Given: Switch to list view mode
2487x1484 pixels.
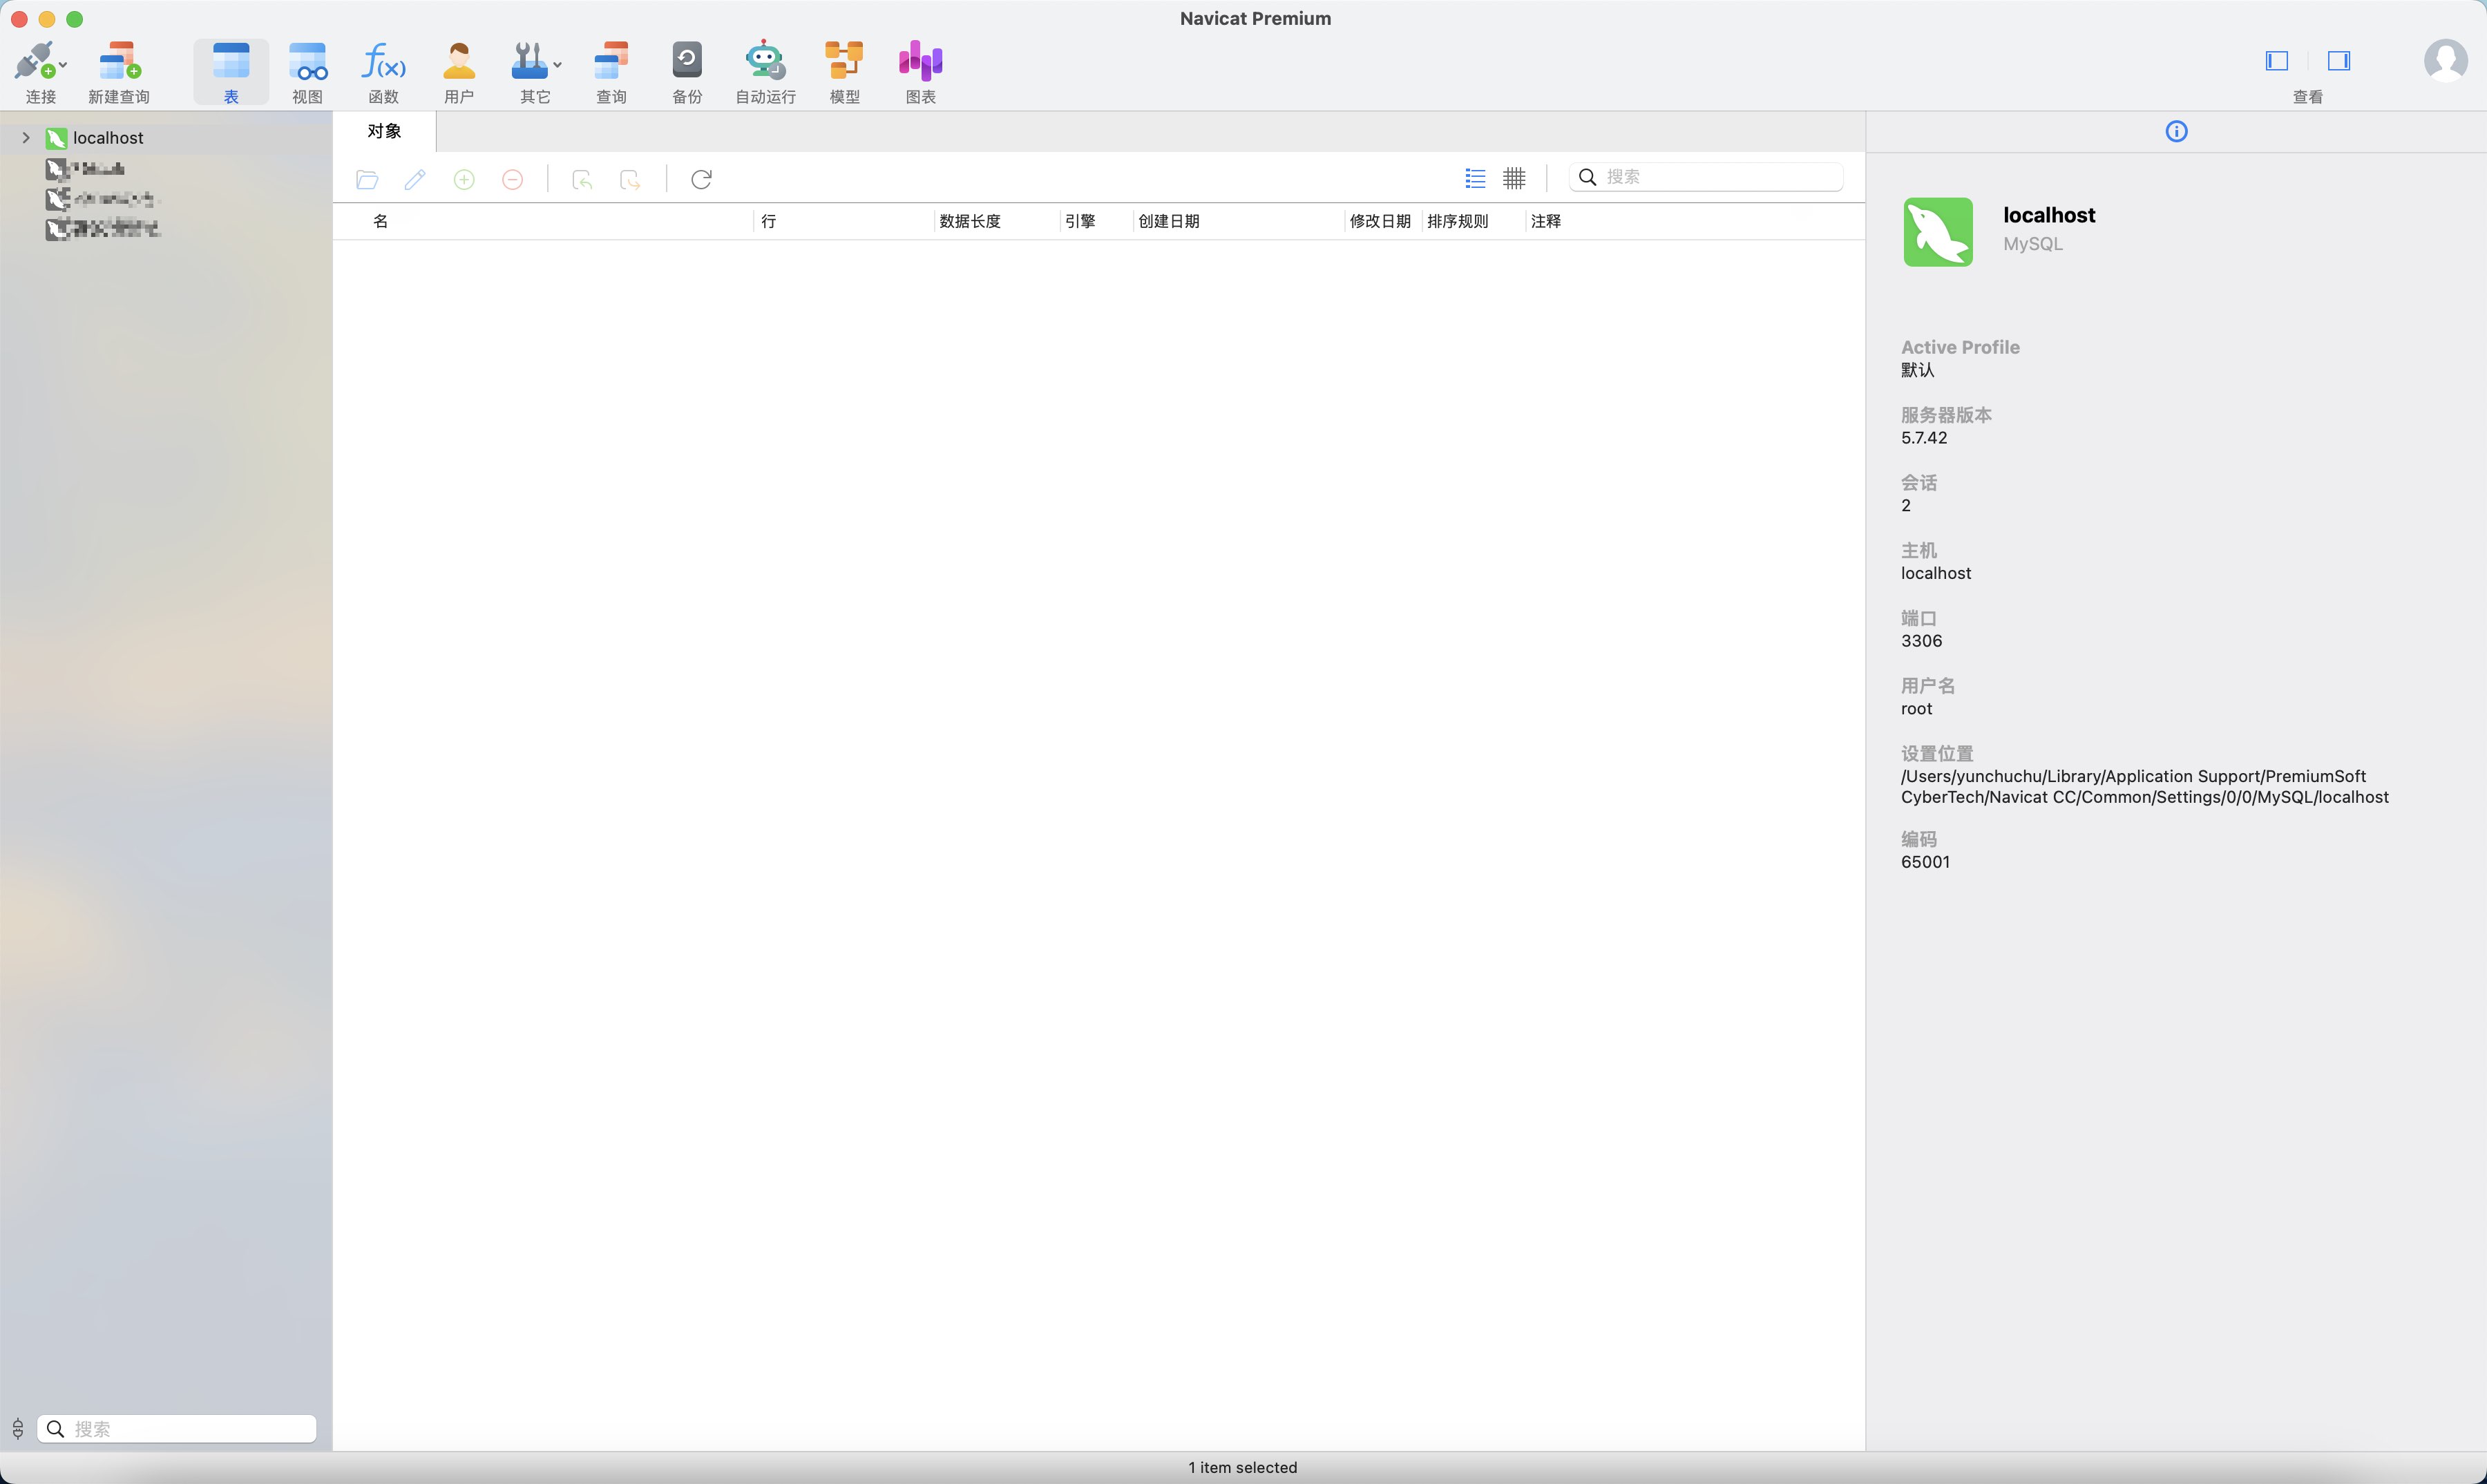Looking at the screenshot, I should point(1475,179).
